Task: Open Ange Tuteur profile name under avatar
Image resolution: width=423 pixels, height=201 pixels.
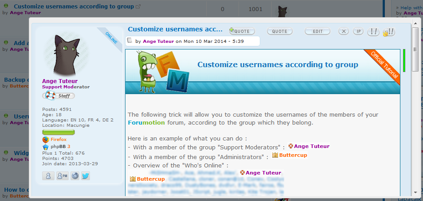Action: tap(59, 81)
